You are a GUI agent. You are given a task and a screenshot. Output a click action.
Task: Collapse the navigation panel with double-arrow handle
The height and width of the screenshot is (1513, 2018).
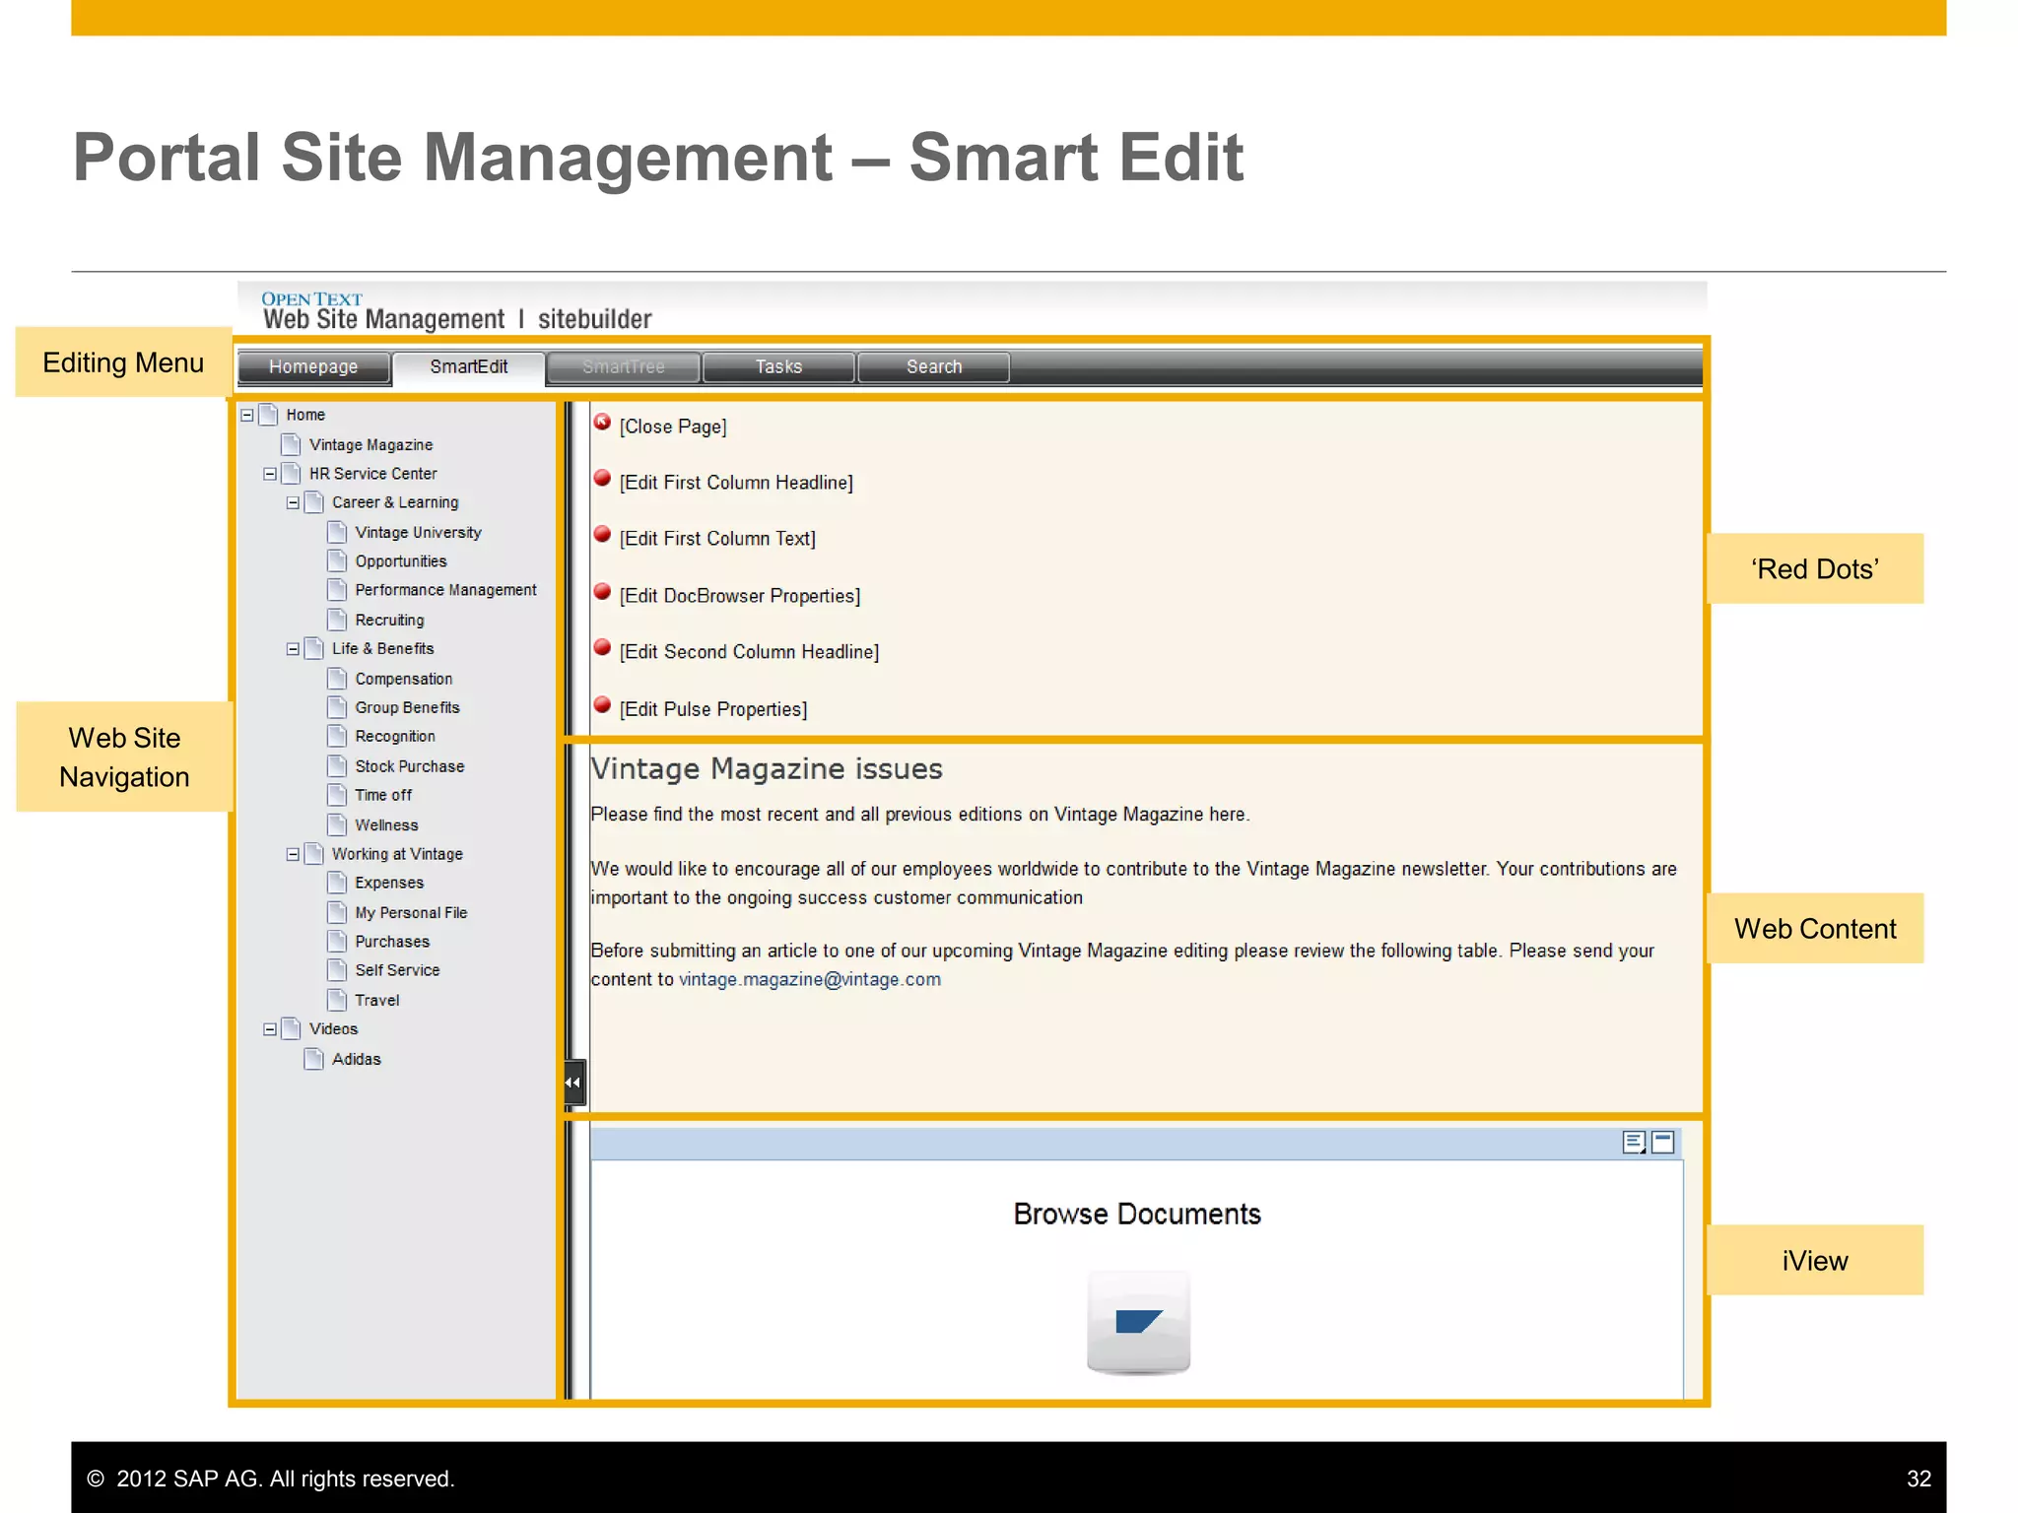(x=574, y=1083)
